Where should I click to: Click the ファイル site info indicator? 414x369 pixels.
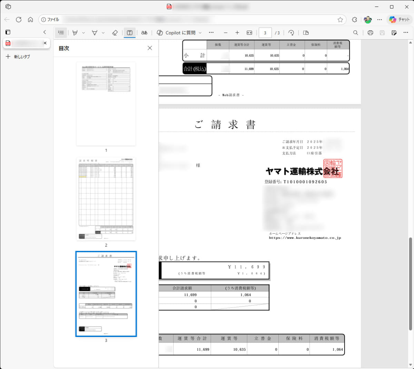click(x=50, y=20)
